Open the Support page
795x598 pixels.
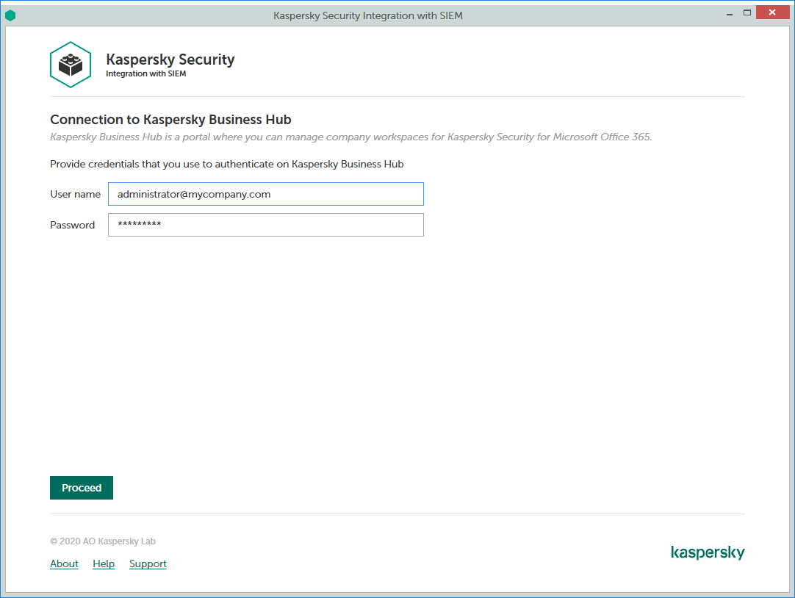pos(148,563)
